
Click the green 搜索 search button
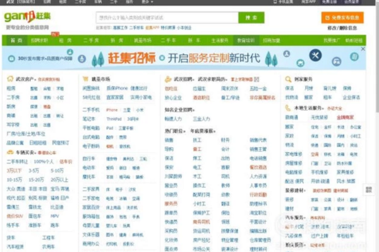point(251,18)
